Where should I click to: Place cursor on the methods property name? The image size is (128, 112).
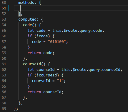(x=26, y=3)
